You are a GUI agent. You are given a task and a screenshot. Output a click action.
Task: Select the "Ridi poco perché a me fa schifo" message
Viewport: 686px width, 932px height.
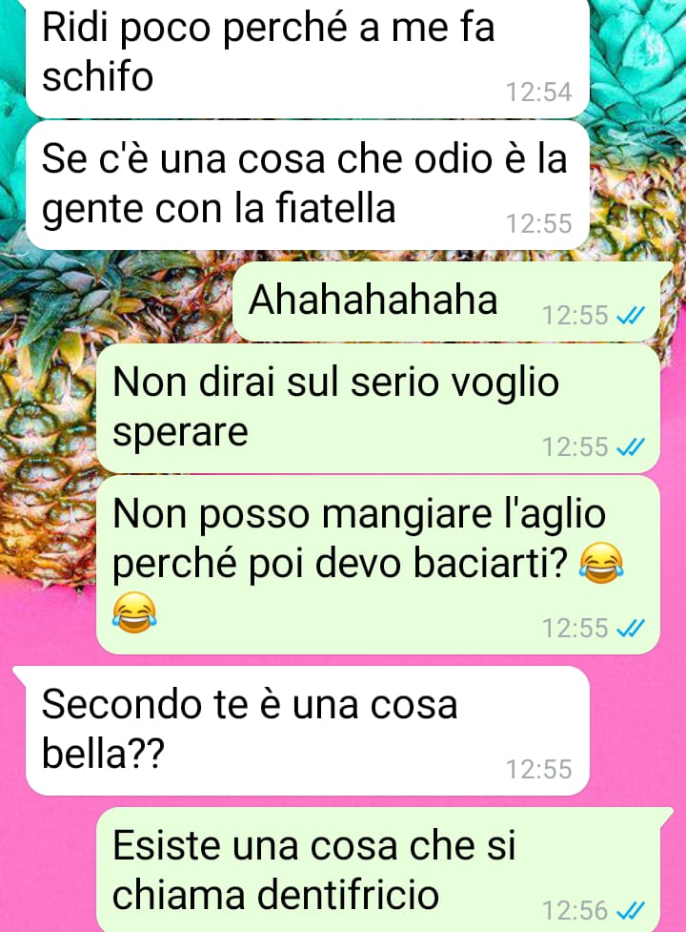[x=308, y=57]
